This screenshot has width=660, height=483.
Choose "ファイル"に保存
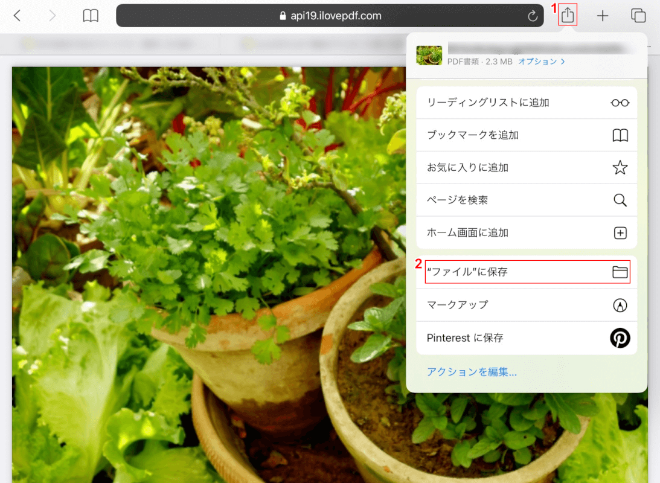coord(526,272)
